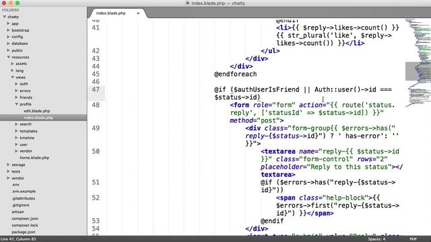
Task: Expand the storage folder arrow
Action: [8, 165]
